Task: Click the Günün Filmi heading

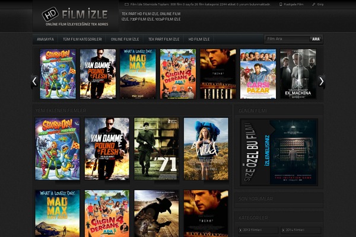Action: click(x=253, y=111)
